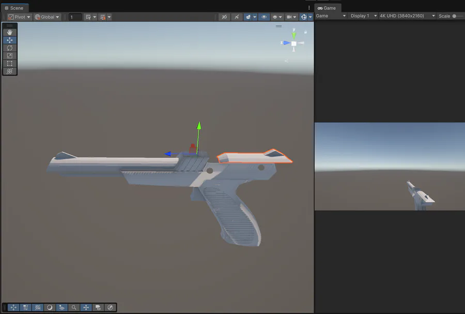465x314 pixels.
Task: Open the Game view mode dropdown
Action: [331, 16]
